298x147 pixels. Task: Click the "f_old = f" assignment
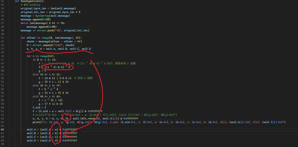[x=39, y=108]
